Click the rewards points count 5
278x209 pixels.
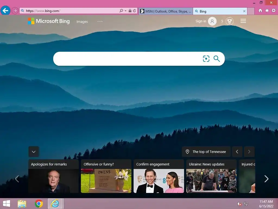tap(222, 21)
